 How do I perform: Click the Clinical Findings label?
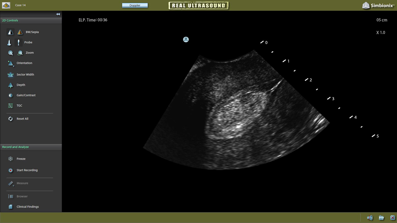pos(28,207)
